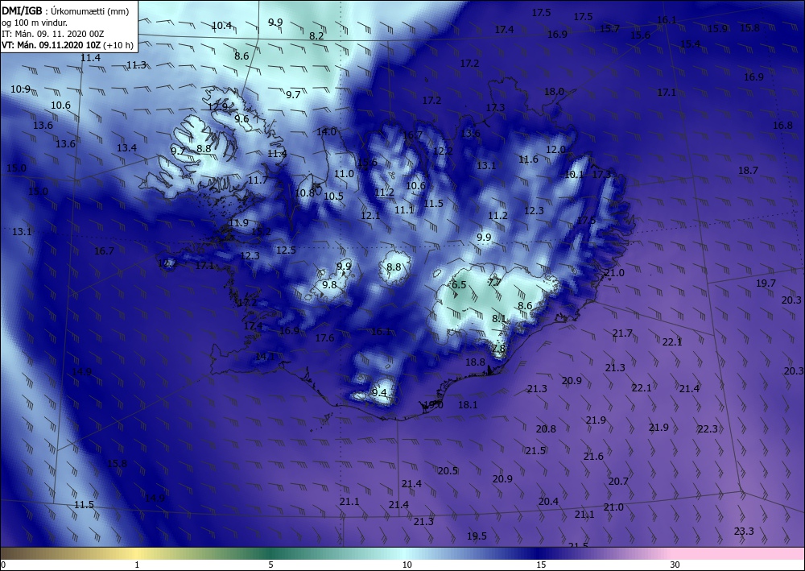Click the value 15.7 on the map
This screenshot has height=571, width=805.
click(x=609, y=29)
